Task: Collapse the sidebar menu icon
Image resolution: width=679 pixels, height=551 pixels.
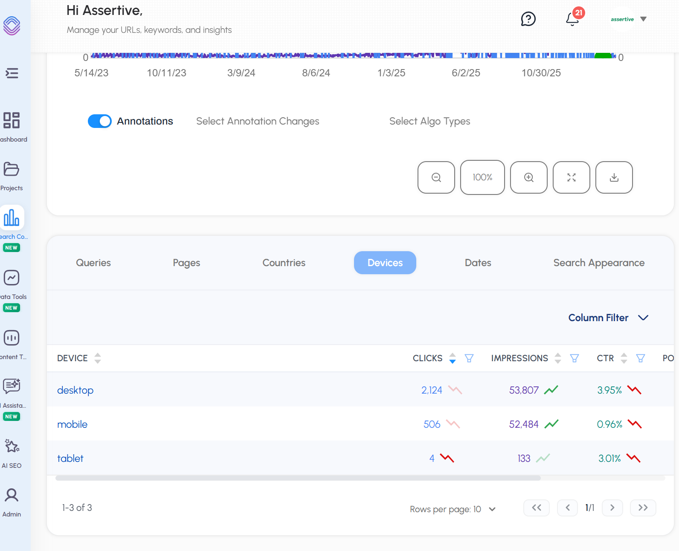Action: click(x=12, y=73)
